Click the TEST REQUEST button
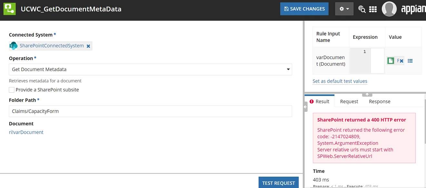426x188 pixels. coord(279,183)
